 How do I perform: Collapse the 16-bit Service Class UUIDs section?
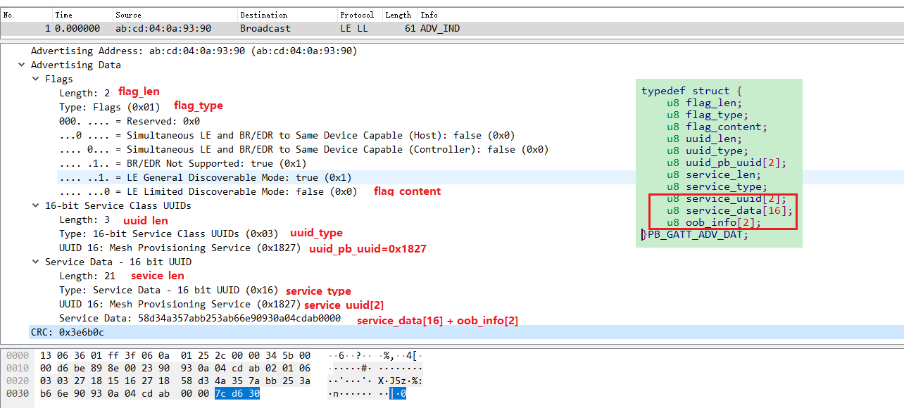(36, 205)
